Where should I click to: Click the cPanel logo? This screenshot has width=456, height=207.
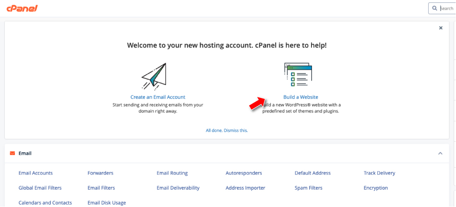click(22, 8)
